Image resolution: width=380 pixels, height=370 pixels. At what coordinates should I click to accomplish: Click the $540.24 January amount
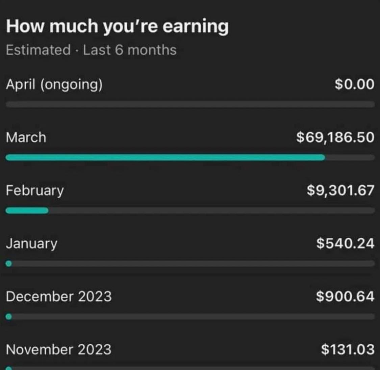coord(345,243)
